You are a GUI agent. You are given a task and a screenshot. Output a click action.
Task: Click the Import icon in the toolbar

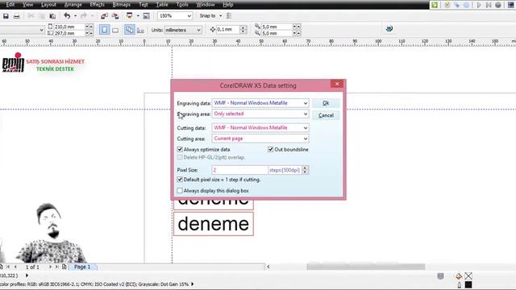point(104,16)
